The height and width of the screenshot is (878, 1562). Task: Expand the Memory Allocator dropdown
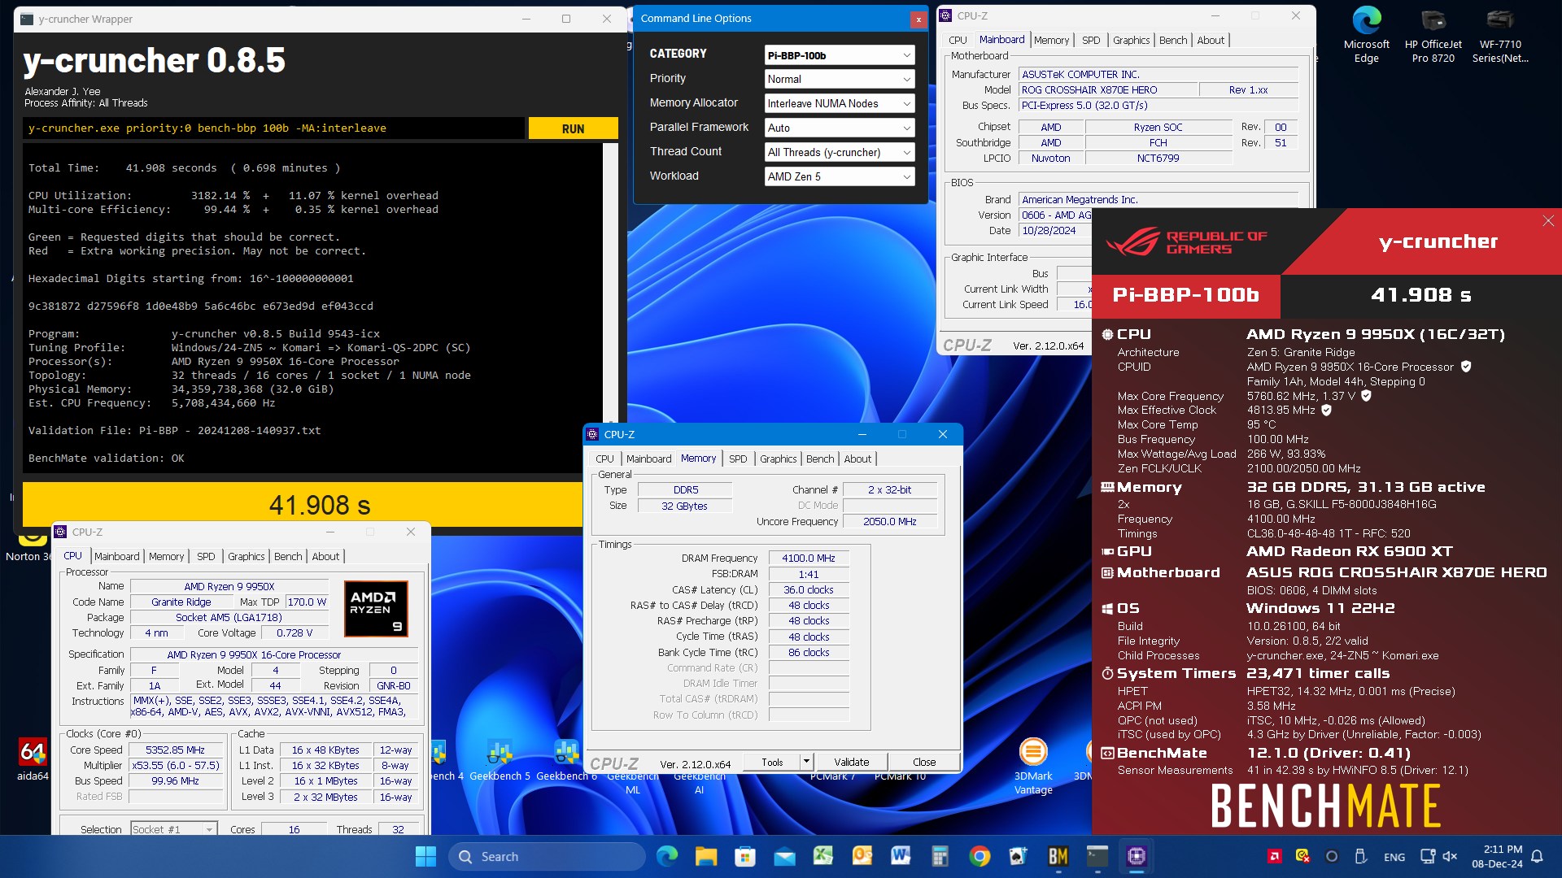coord(839,103)
